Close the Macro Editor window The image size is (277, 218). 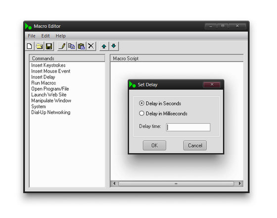237,26
